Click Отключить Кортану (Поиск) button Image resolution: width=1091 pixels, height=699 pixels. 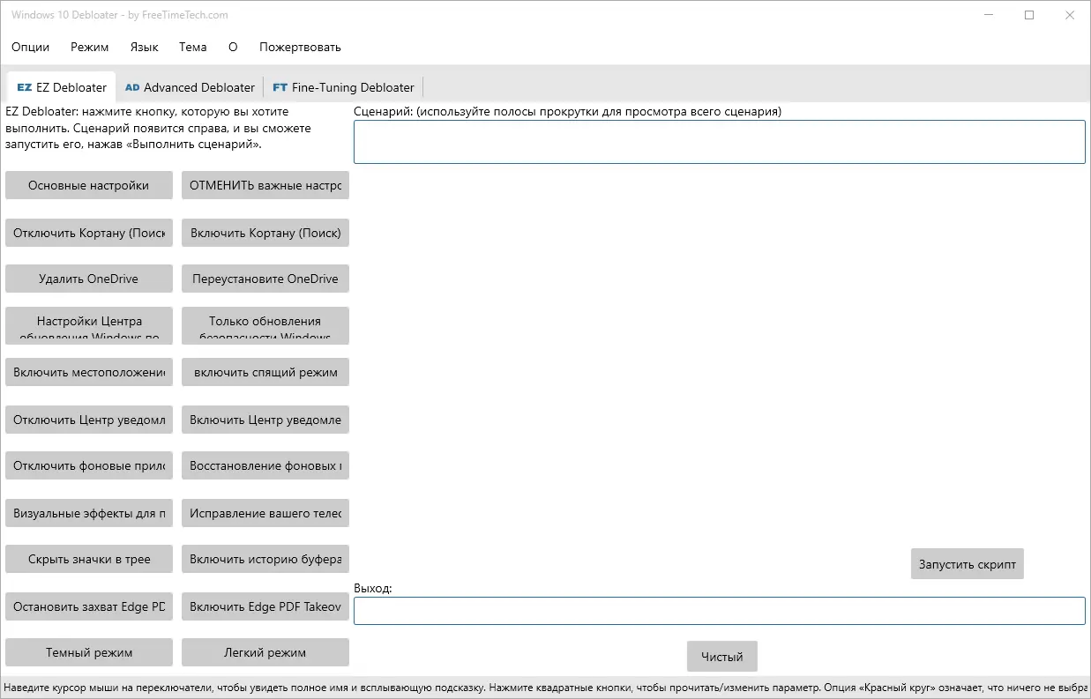coord(88,233)
